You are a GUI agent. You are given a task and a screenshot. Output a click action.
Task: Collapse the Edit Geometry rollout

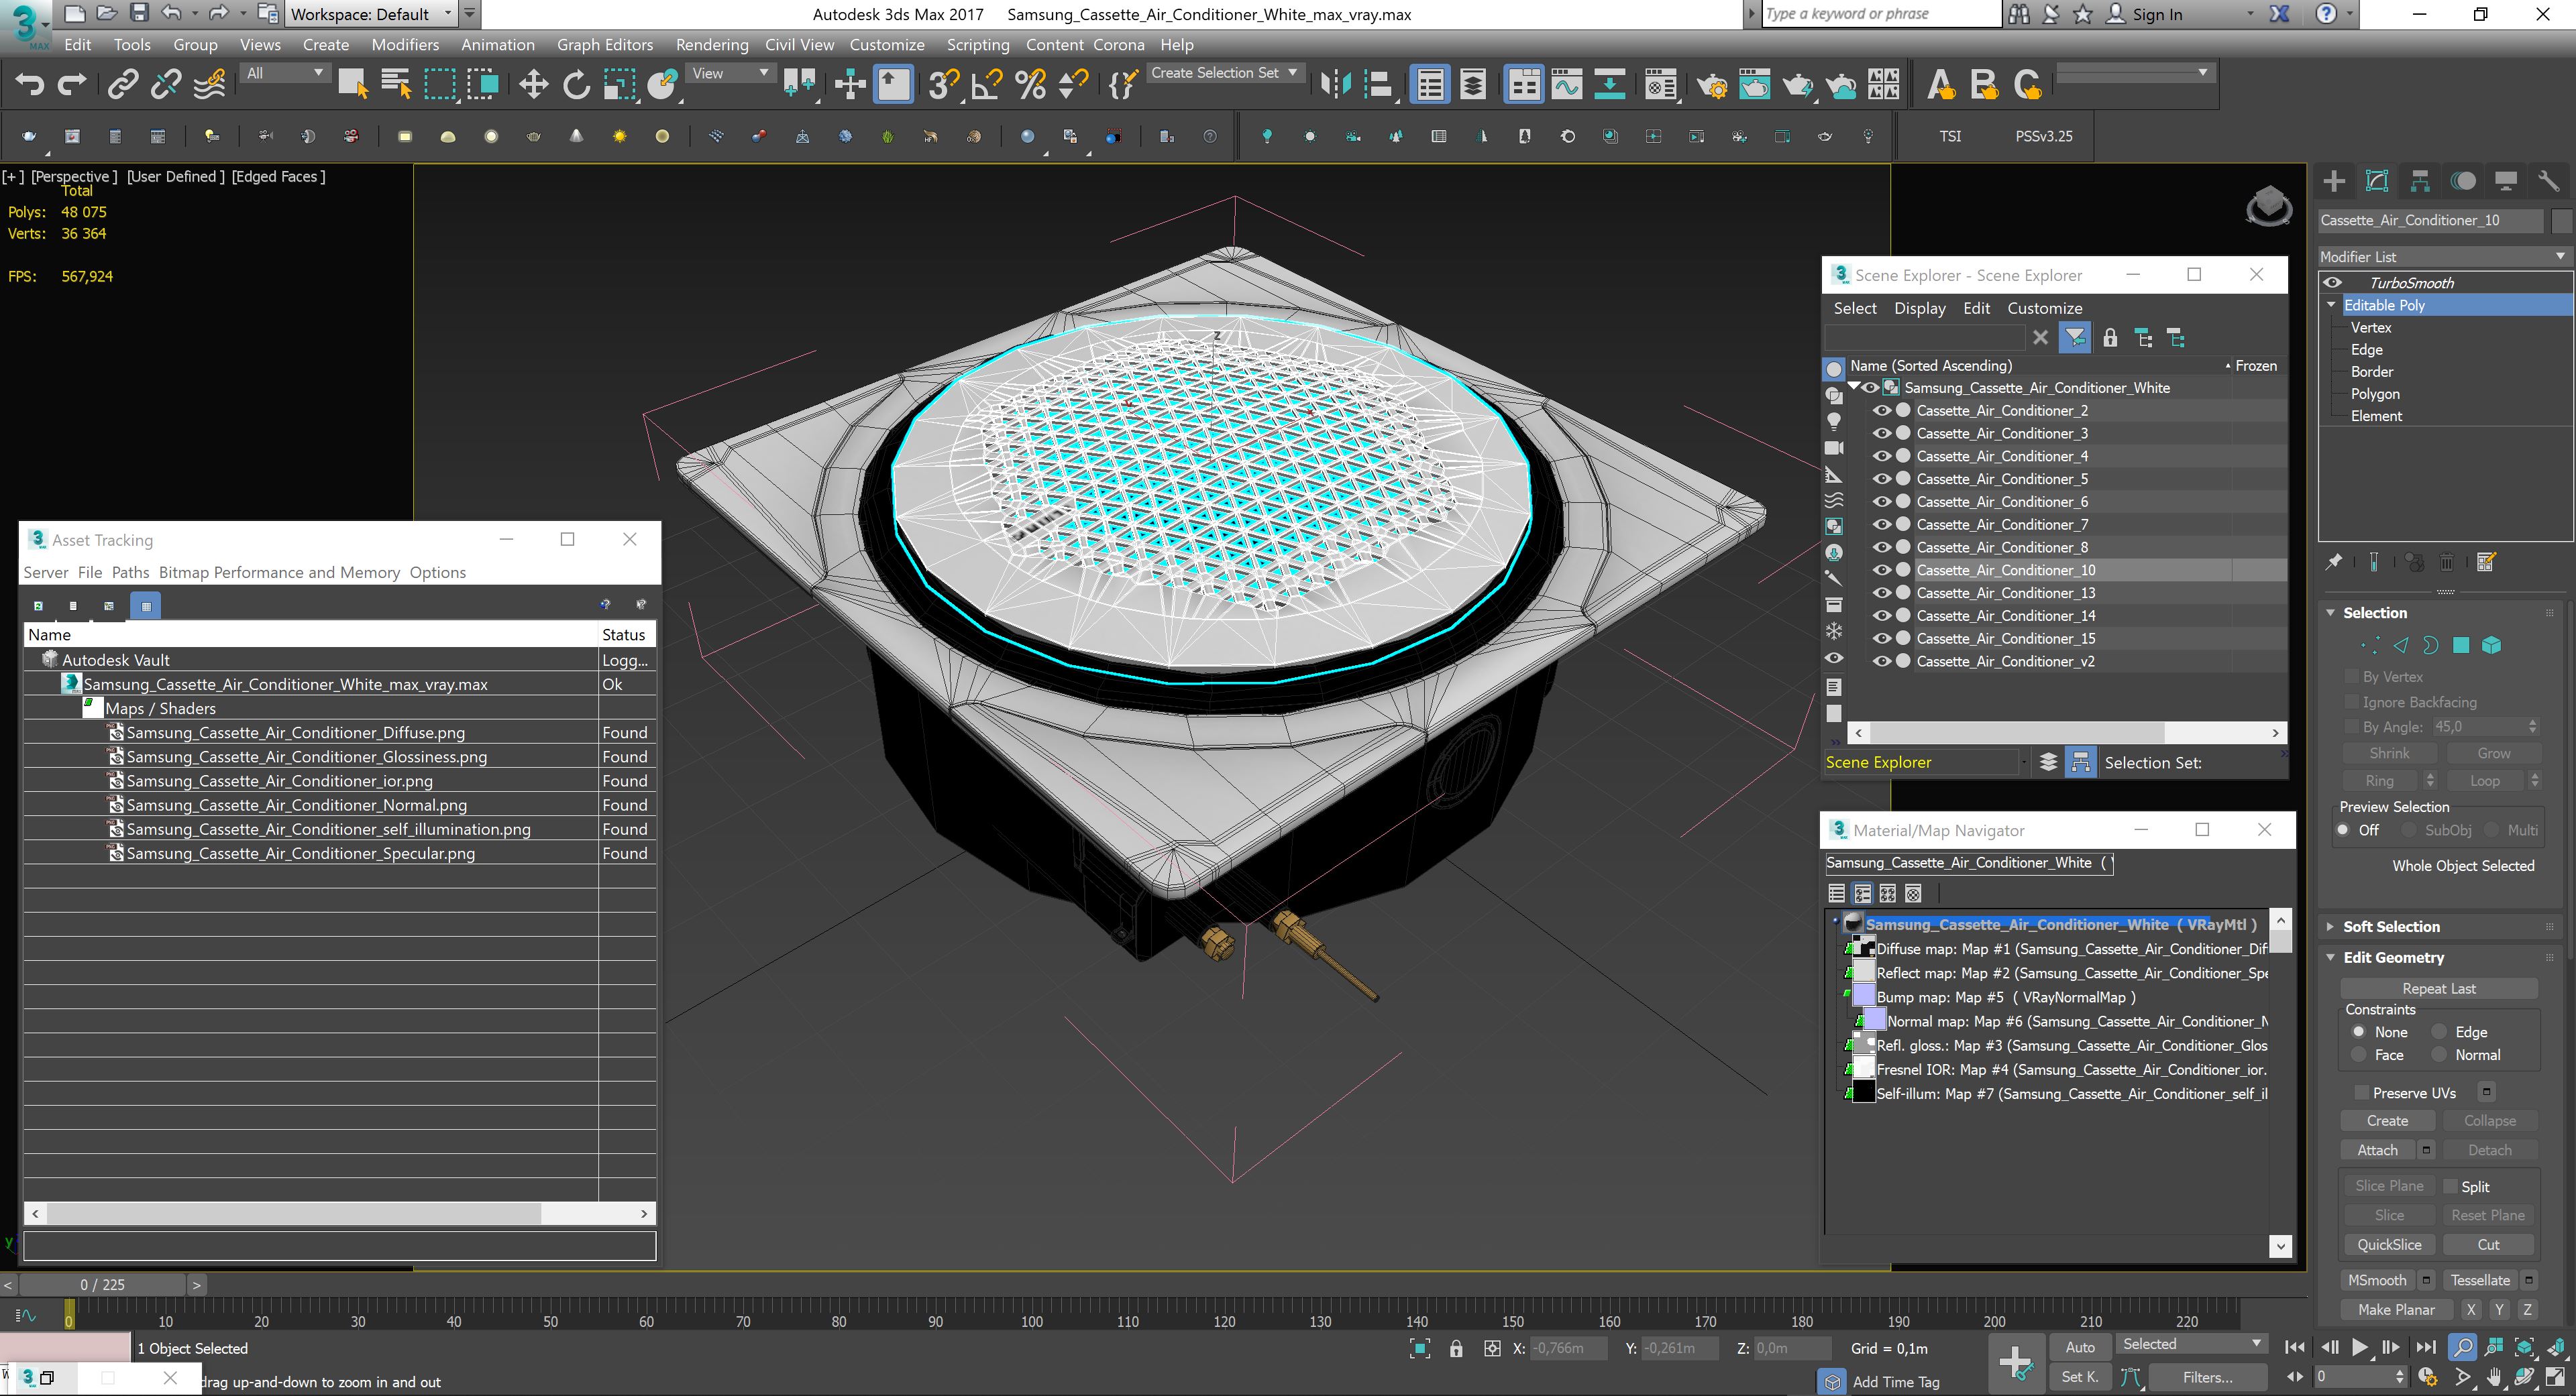pos(2392,957)
